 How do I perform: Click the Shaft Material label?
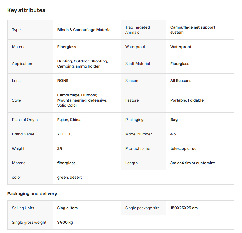pos(137,64)
